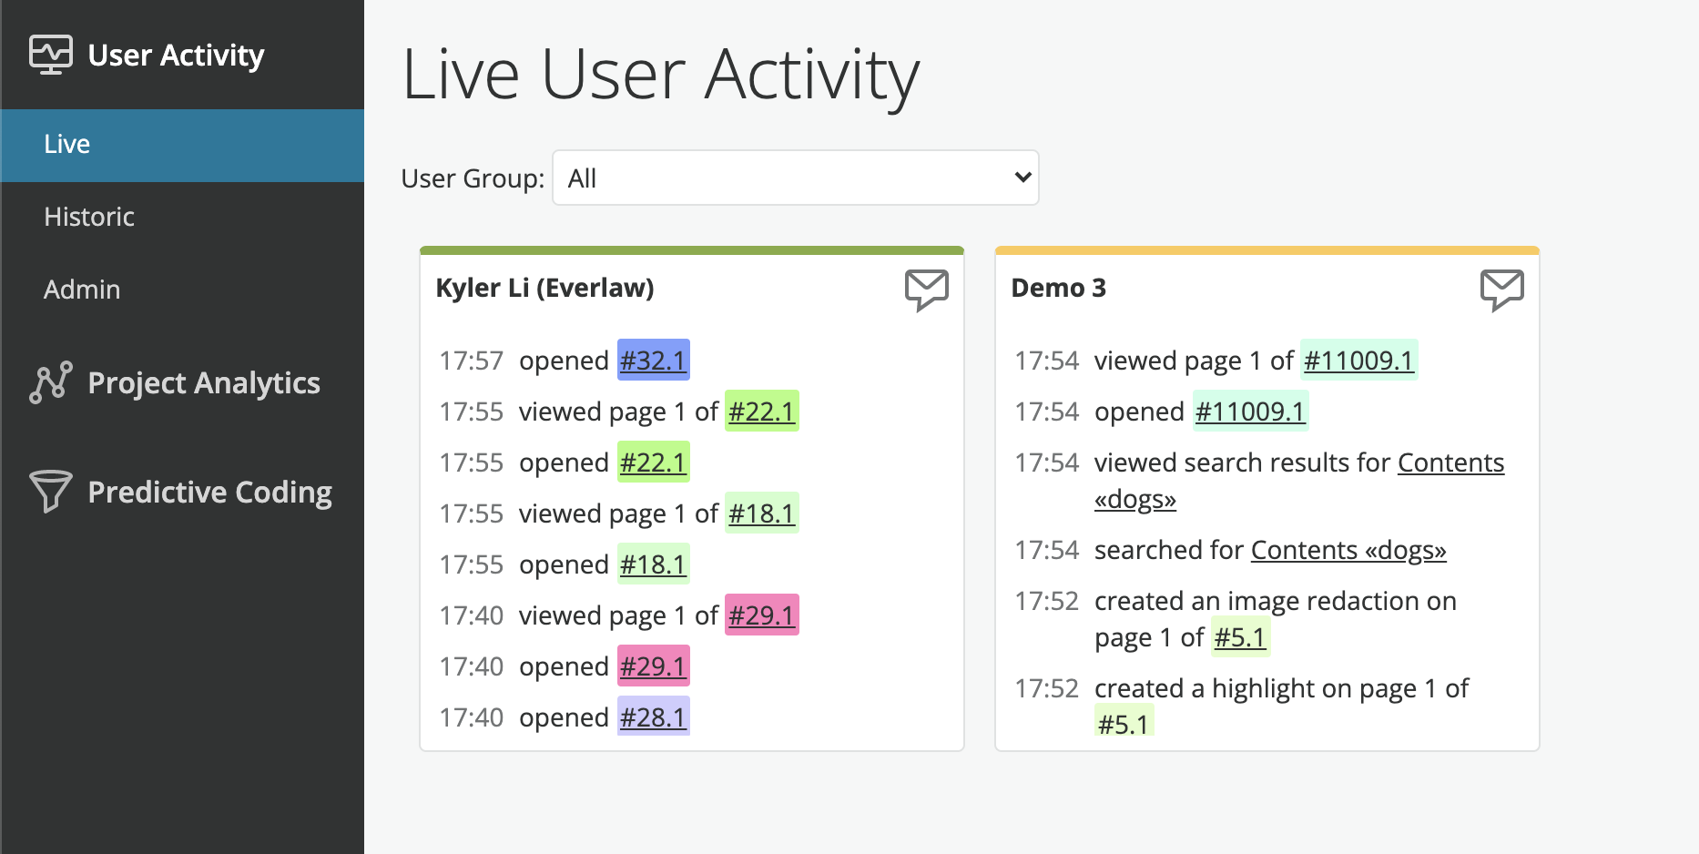The image size is (1699, 854).
Task: Click the searched for Contents «dogs» link
Action: click(1348, 550)
